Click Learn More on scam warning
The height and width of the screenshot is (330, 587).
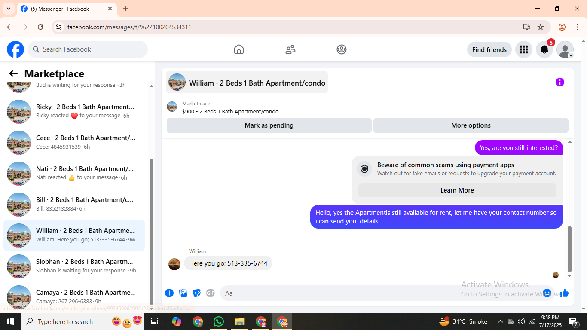457,190
